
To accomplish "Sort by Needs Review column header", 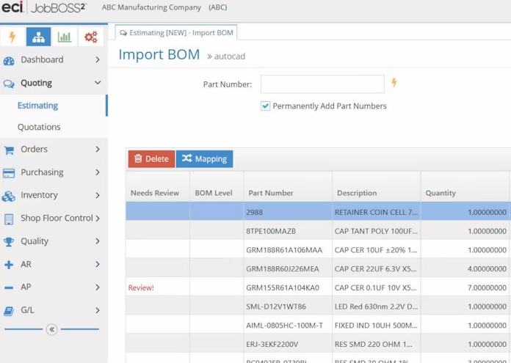I will 155,193.
